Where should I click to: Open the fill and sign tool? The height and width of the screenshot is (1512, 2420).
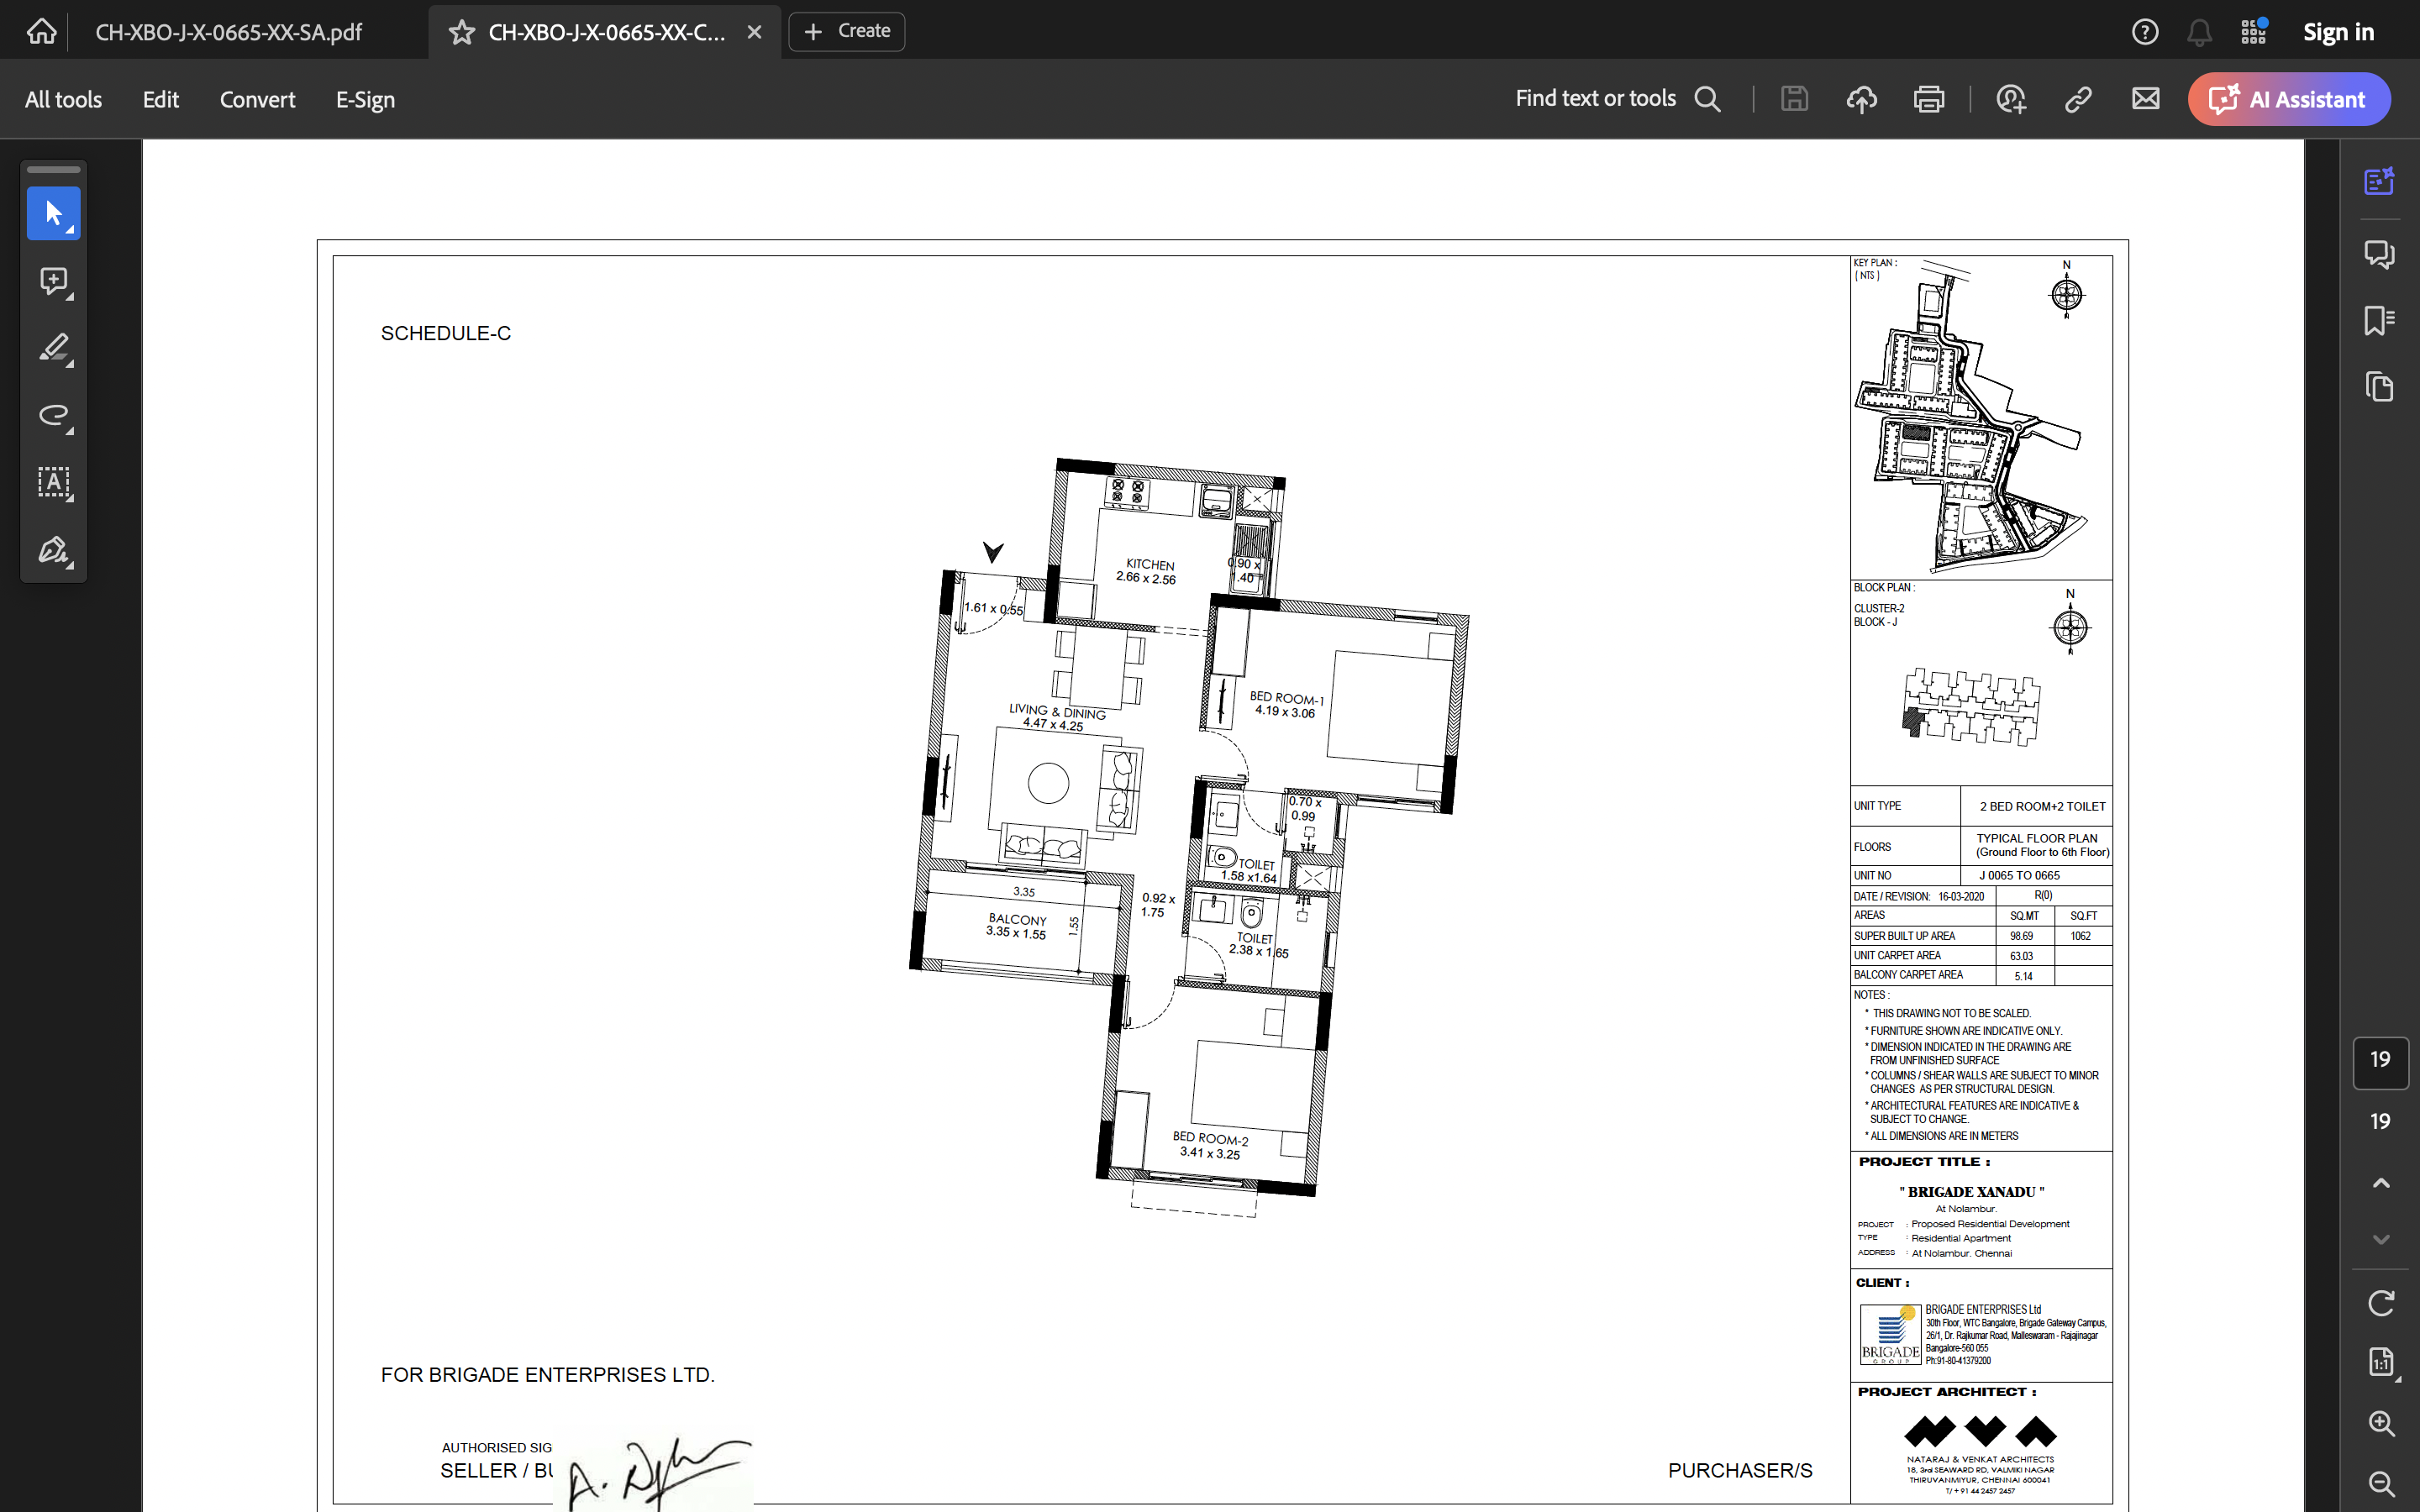[x=53, y=550]
